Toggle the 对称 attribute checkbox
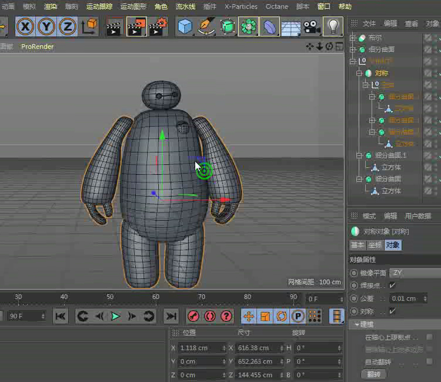 392,311
